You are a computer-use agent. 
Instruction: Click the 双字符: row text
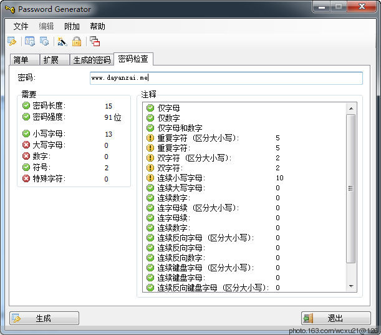170,168
